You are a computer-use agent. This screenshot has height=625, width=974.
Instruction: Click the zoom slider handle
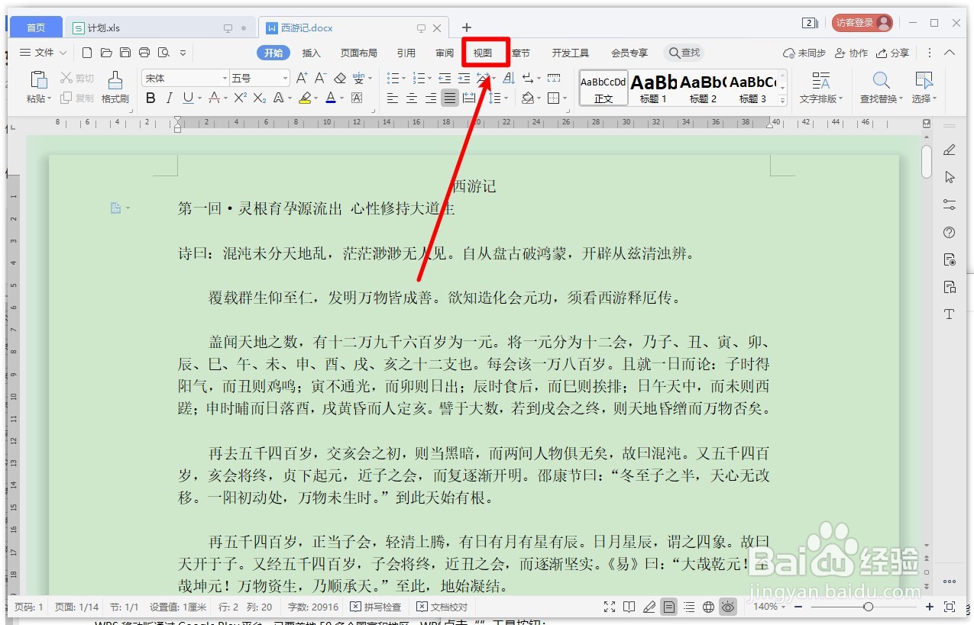click(x=868, y=607)
